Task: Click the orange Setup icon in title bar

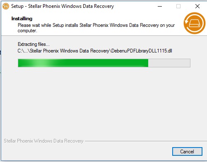Action: click(6, 6)
